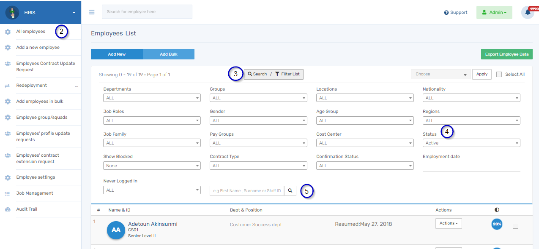Screen dimensions: 539x249
Task: Click the HRIS company logo icon
Action: [x=12, y=13]
